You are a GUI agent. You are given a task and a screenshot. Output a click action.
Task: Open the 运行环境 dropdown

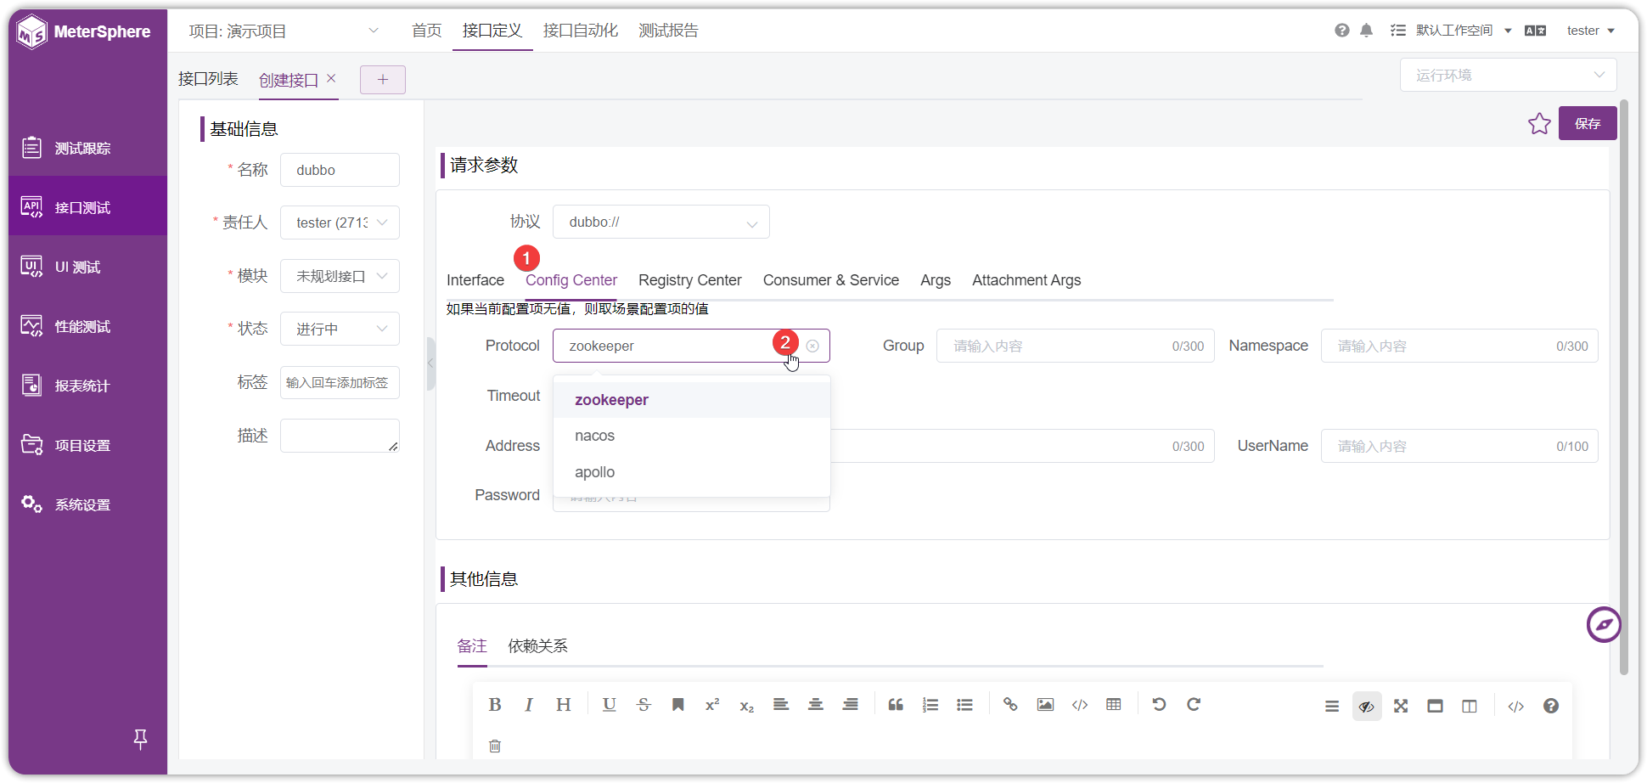coord(1508,75)
